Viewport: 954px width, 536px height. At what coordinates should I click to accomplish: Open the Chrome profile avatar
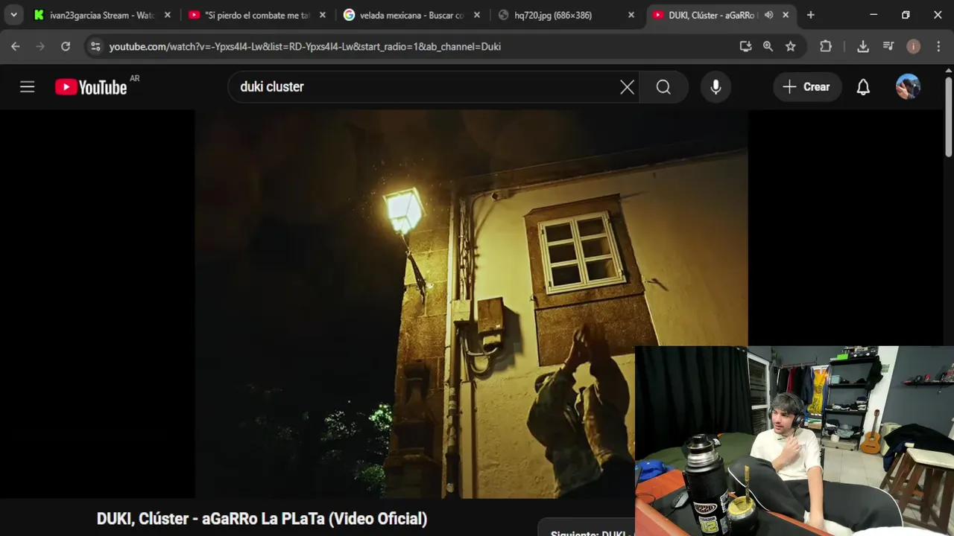tap(914, 46)
